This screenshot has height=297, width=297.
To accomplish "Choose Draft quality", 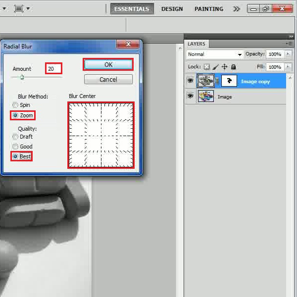I will coord(22,137).
